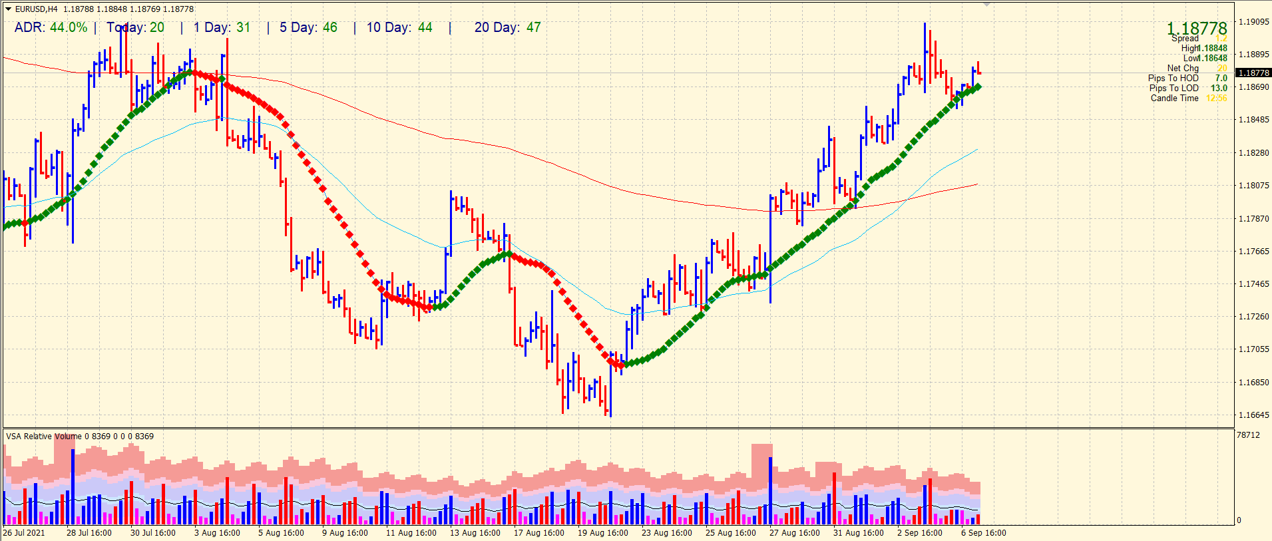This screenshot has height=541, width=1272.
Task: Click the 25 Aug 16:00 time label
Action: pos(731,533)
